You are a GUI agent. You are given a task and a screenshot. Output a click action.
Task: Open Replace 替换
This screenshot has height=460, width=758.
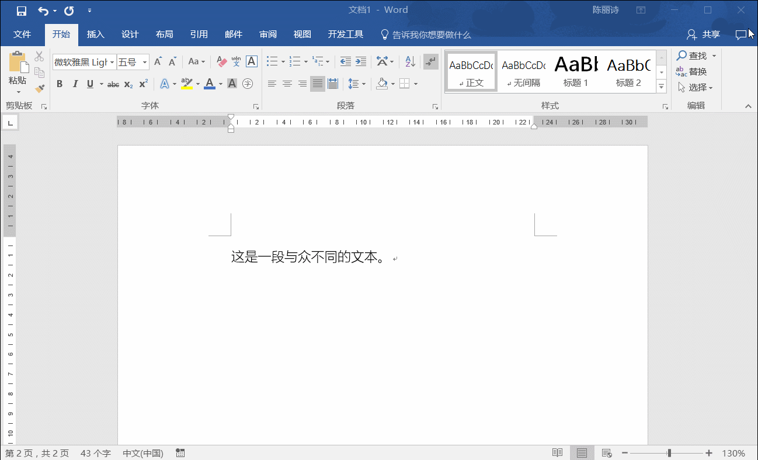tap(692, 72)
